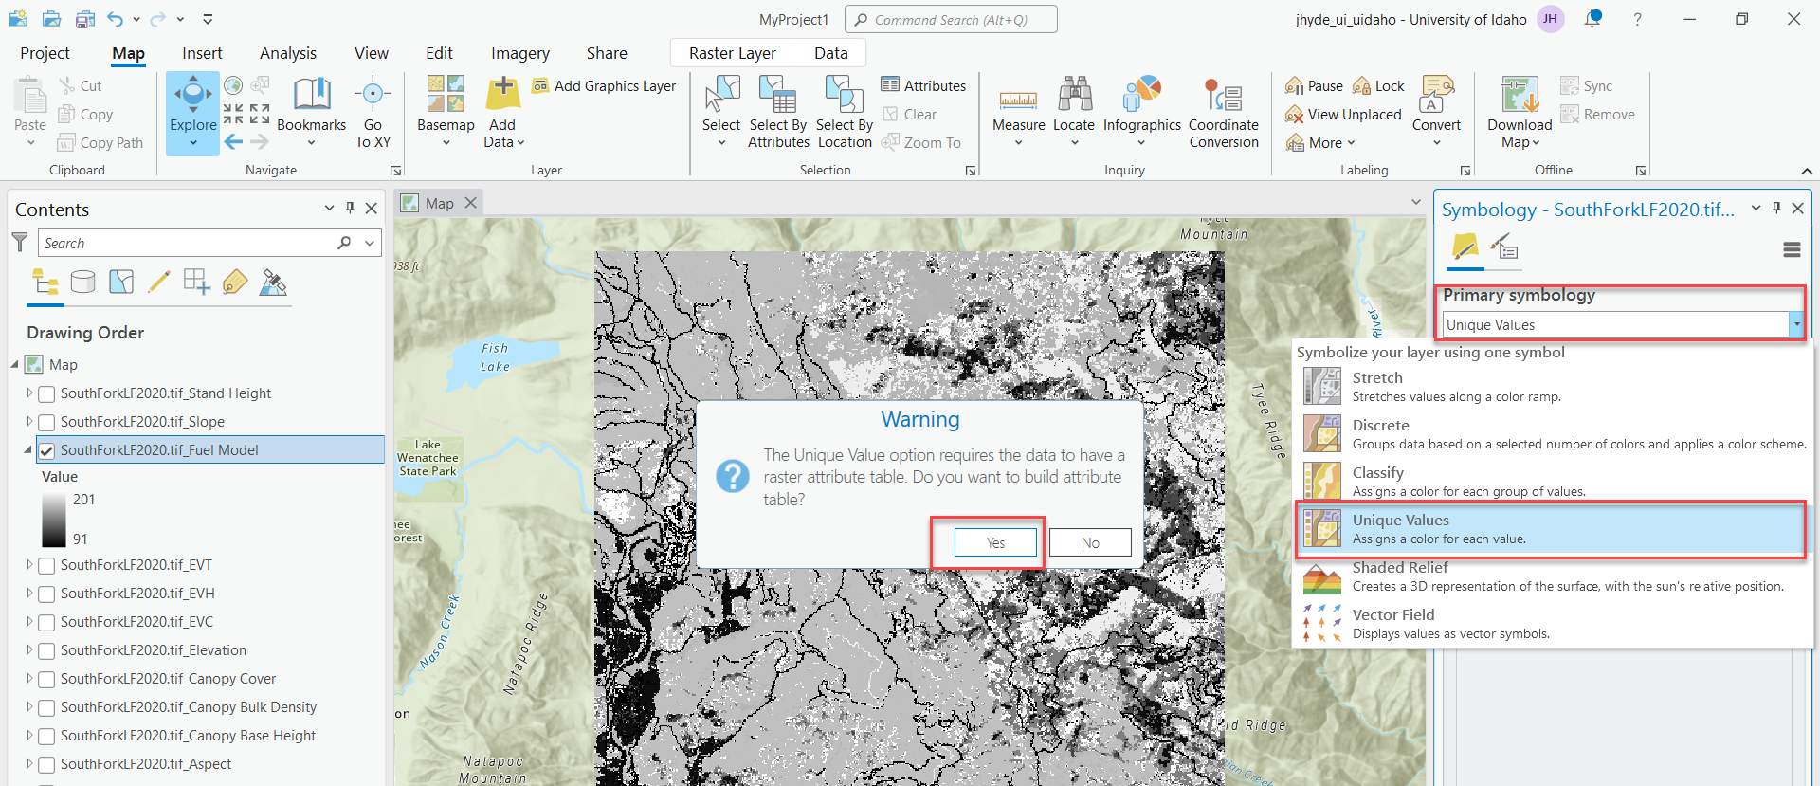Viewport: 1820px width, 786px height.
Task: Click the notifications bell icon
Action: coord(1592,18)
